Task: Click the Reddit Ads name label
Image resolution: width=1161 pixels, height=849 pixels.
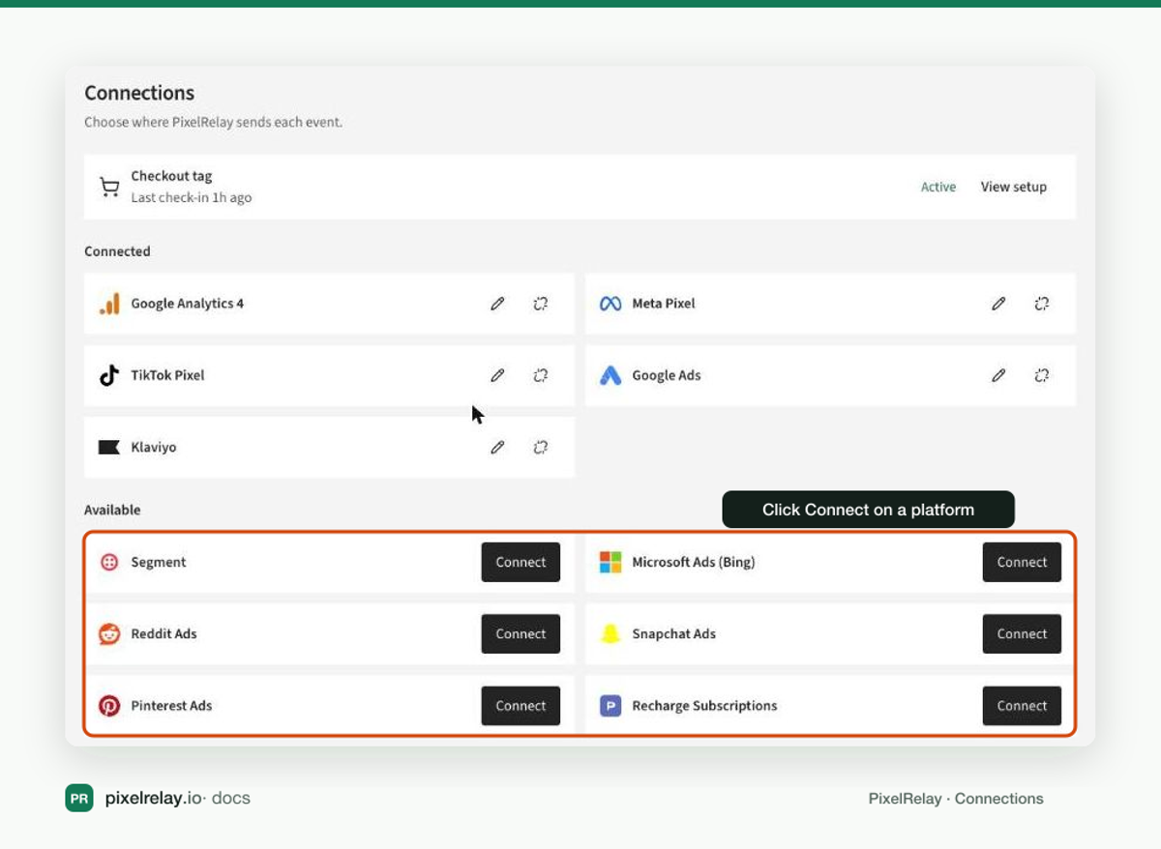Action: [164, 633]
